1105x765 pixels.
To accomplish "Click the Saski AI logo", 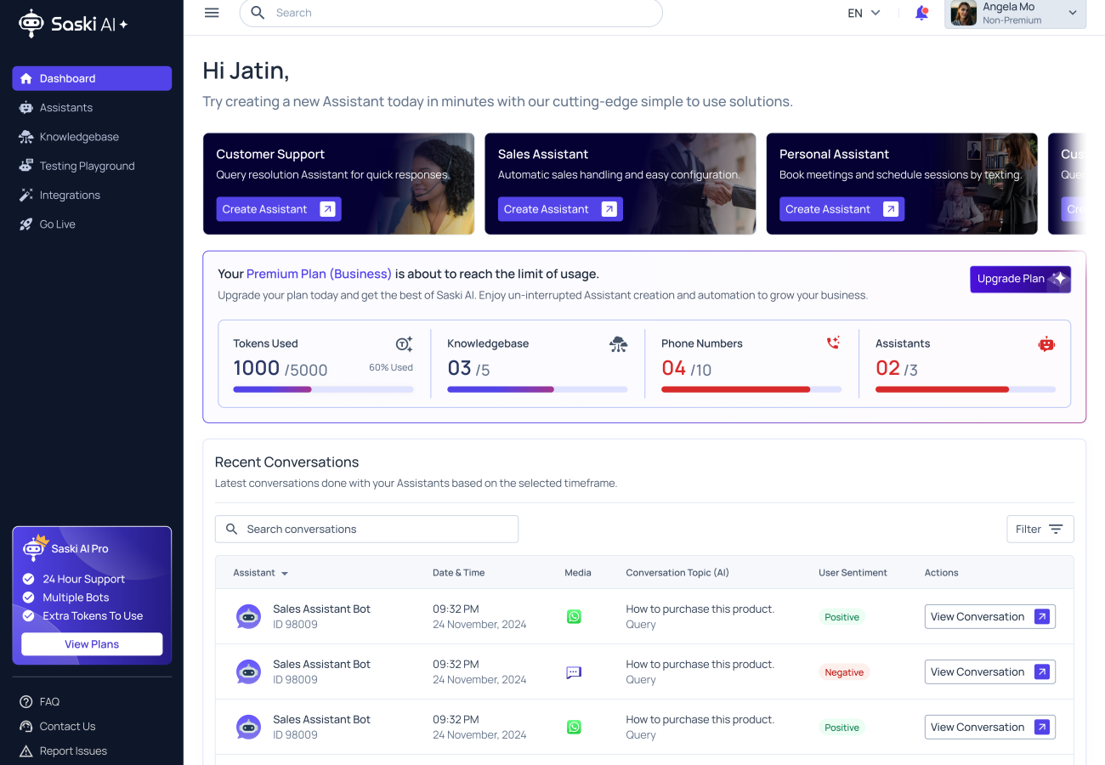I will click(x=73, y=24).
